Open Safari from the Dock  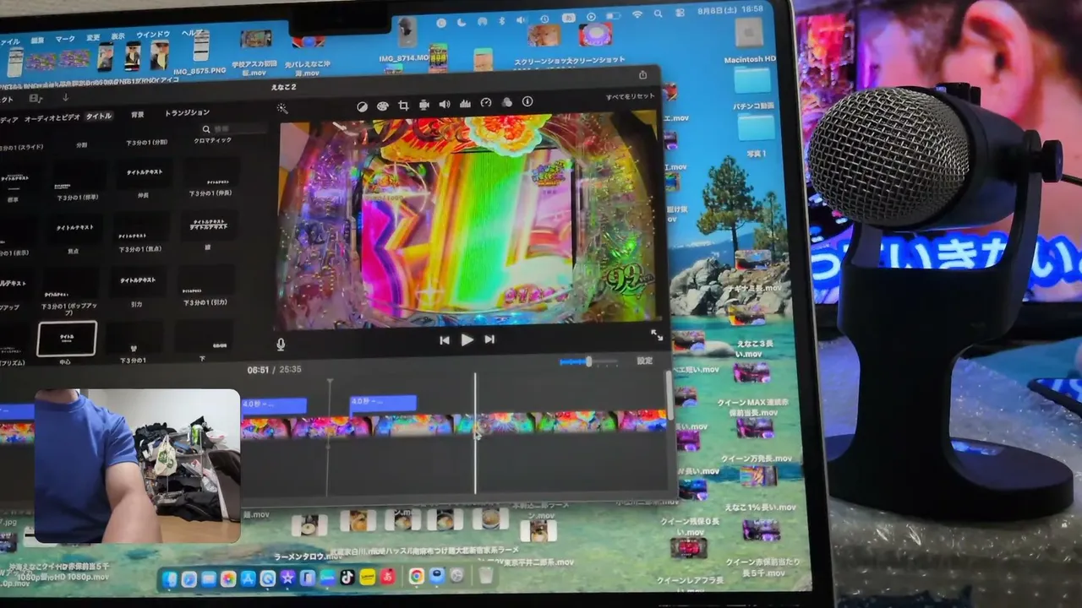coord(189,579)
